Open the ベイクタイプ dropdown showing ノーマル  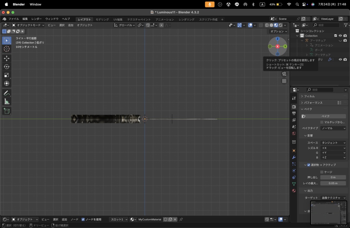[333, 128]
